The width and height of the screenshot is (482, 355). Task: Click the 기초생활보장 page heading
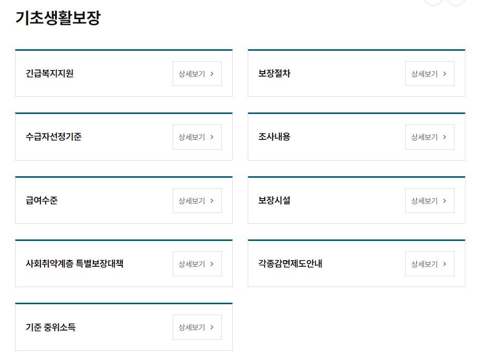[60, 18]
